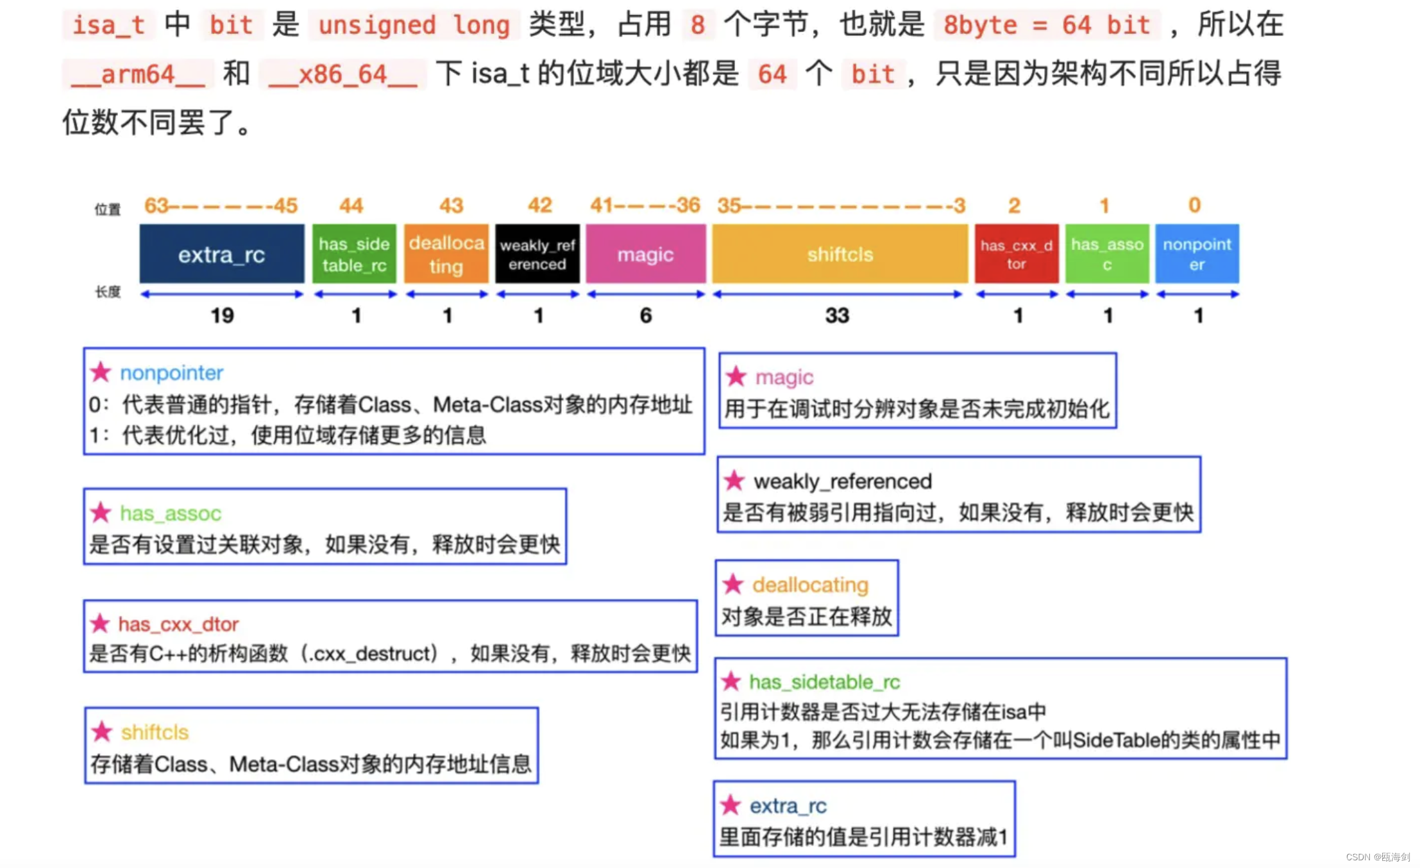The height and width of the screenshot is (868, 1420).
Task: Click the position label '42'
Action: [539, 205]
